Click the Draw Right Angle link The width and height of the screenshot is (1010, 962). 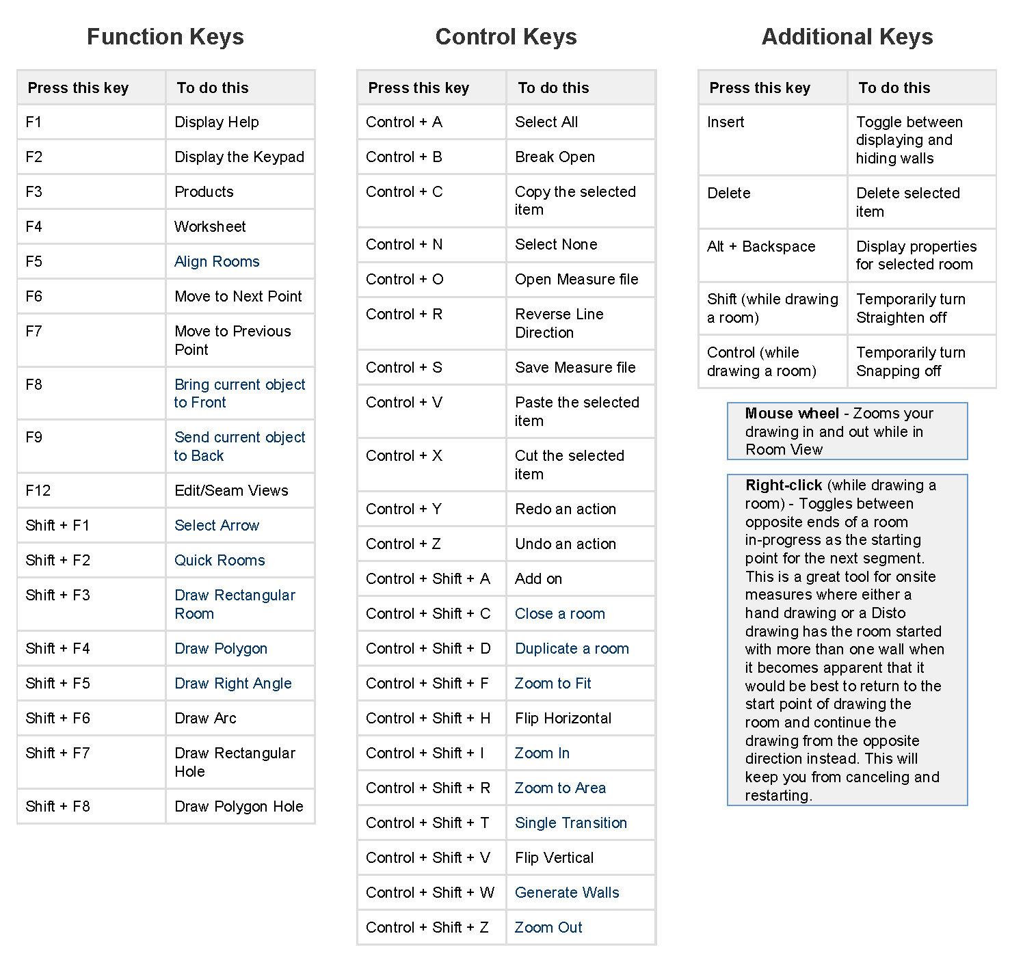pos(232,683)
